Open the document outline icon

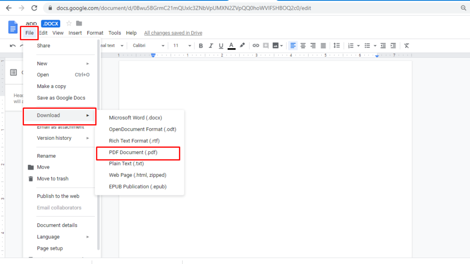(13, 72)
